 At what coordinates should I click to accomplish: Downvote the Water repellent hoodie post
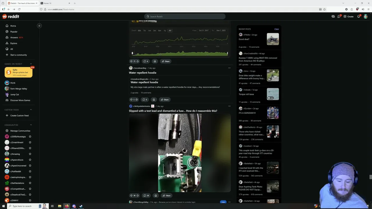pos(137,100)
